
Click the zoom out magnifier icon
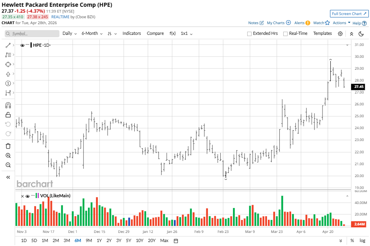pyautogui.click(x=8, y=165)
